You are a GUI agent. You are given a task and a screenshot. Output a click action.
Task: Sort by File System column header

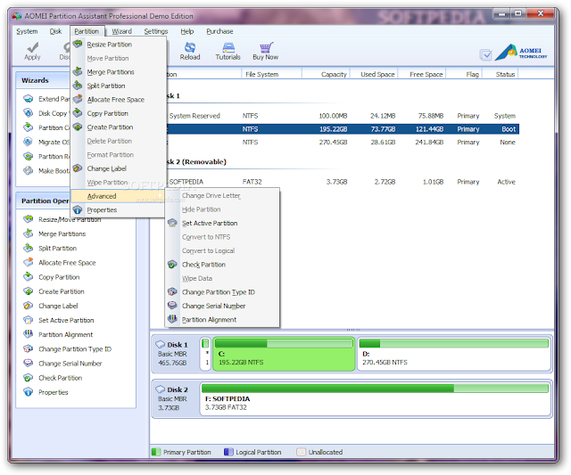(x=271, y=74)
